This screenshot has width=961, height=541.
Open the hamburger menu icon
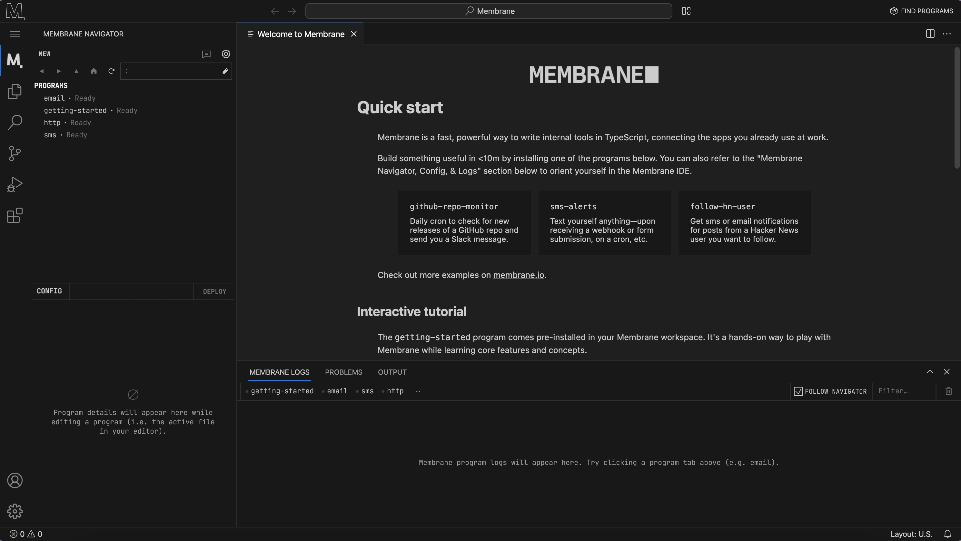[15, 34]
